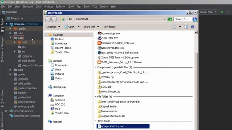Expand the External Libraries node
This screenshot has width=232, height=130.
(7, 111)
